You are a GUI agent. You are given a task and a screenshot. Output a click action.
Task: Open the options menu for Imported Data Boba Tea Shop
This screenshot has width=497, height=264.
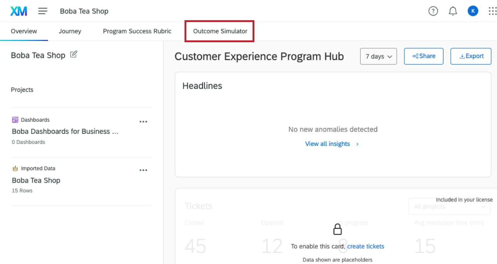tap(143, 170)
